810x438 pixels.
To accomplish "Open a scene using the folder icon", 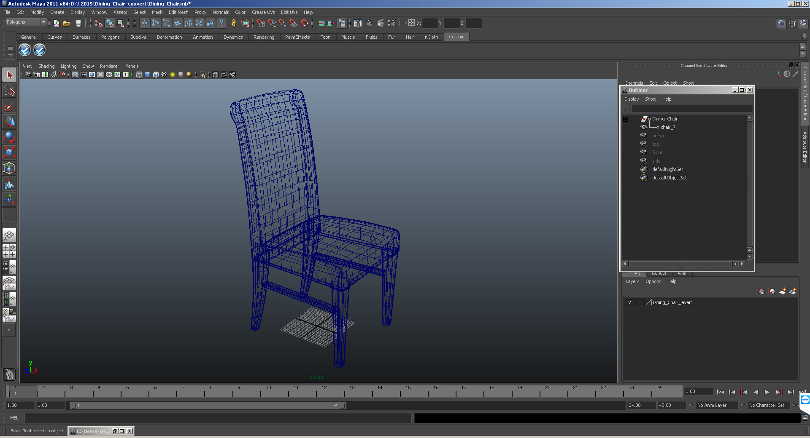I will click(x=67, y=23).
